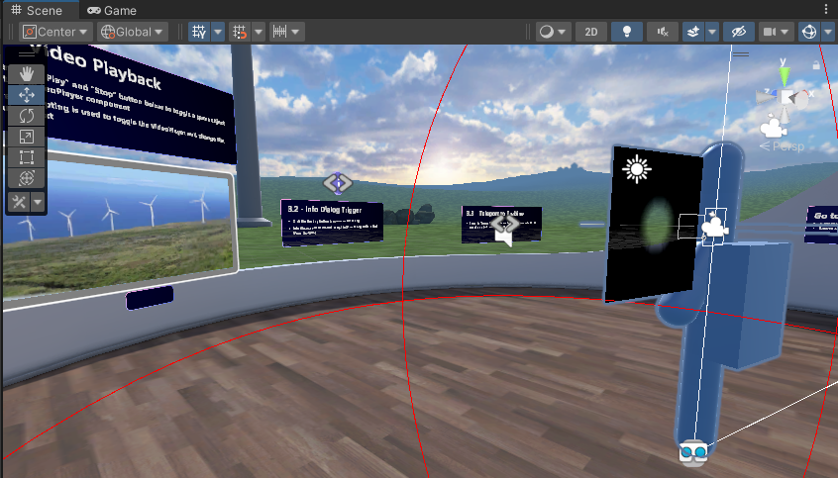
Task: Open custom editor tools icon
Action: click(x=19, y=202)
